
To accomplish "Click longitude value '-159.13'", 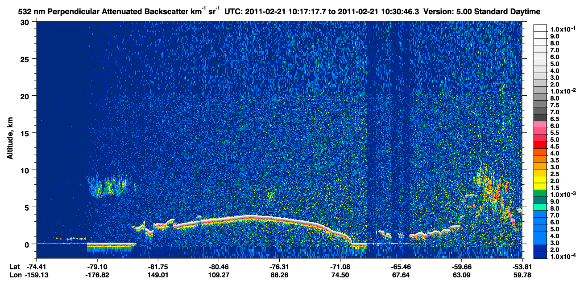I will click(36, 275).
